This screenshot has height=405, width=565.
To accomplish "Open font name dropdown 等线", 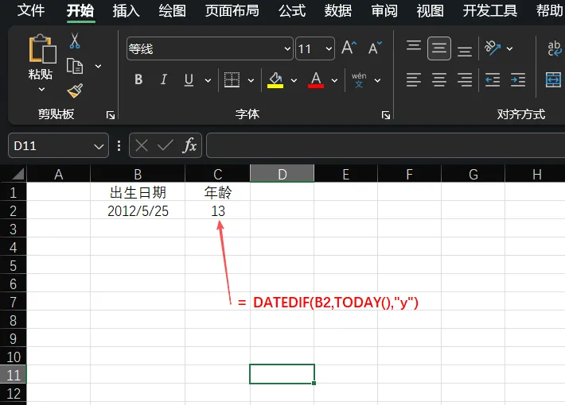I will tap(287, 48).
